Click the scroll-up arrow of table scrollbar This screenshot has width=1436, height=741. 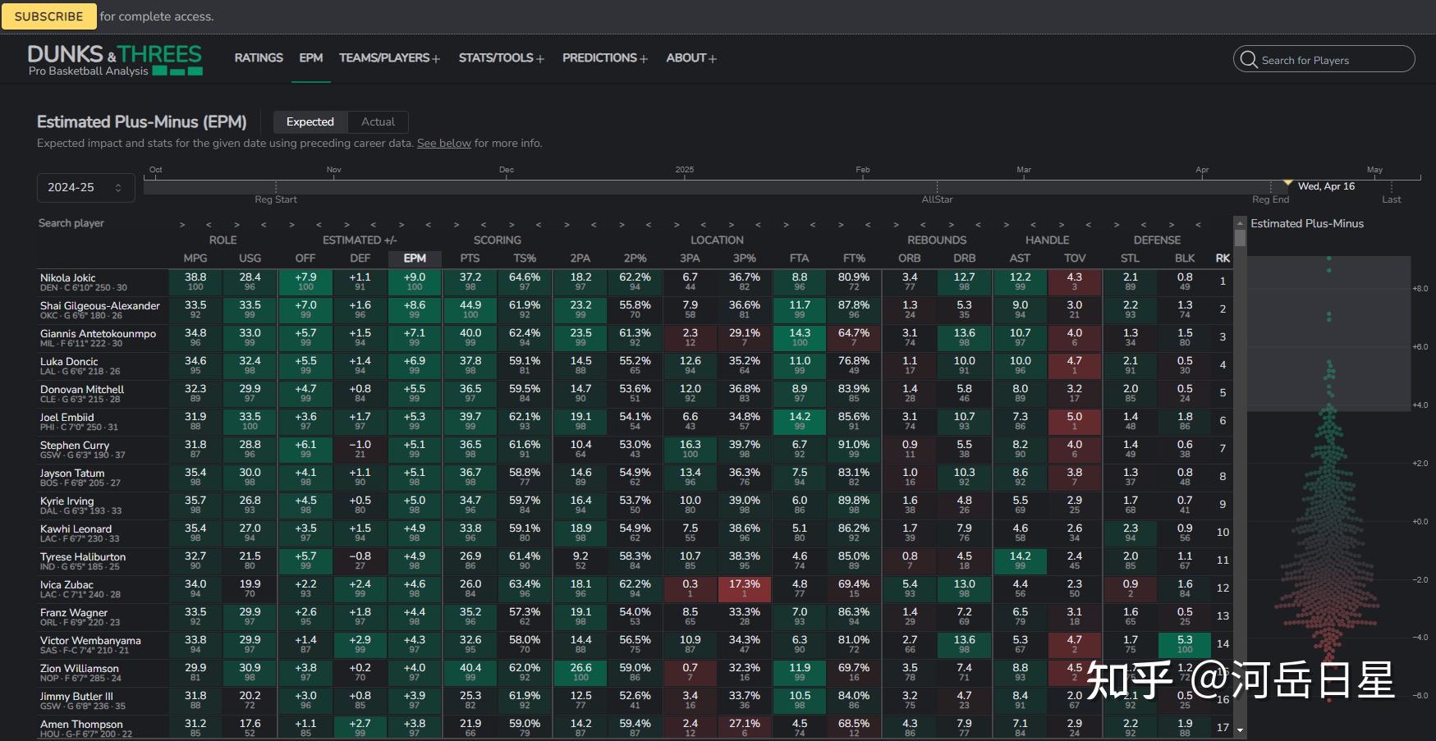1240,222
